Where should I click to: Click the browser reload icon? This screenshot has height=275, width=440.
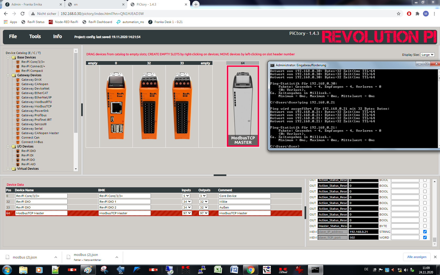coord(23,14)
